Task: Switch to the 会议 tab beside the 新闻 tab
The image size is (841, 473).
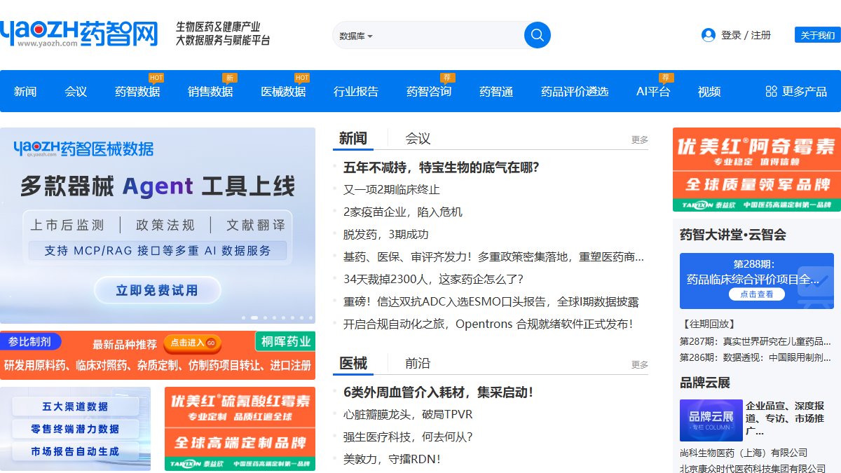Action: pyautogui.click(x=418, y=138)
